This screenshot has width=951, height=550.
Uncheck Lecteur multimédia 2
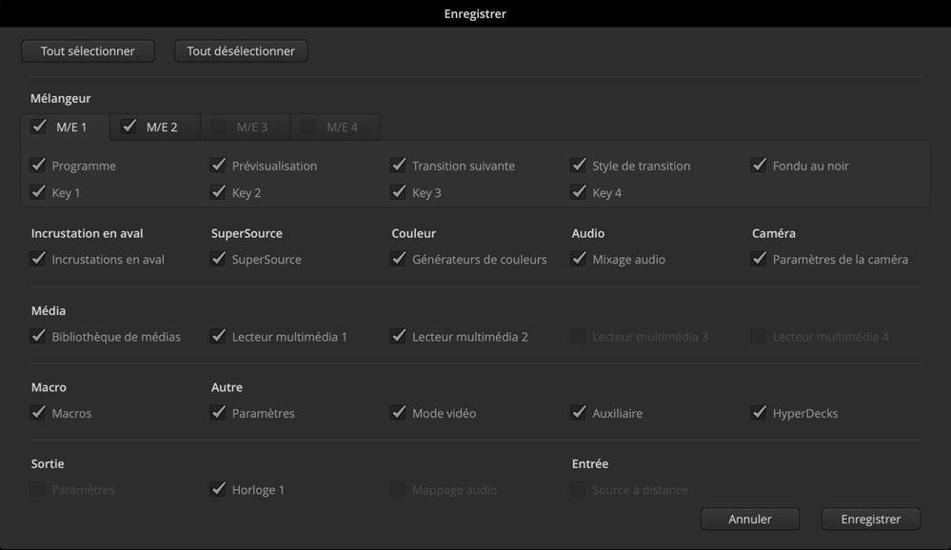click(x=399, y=336)
